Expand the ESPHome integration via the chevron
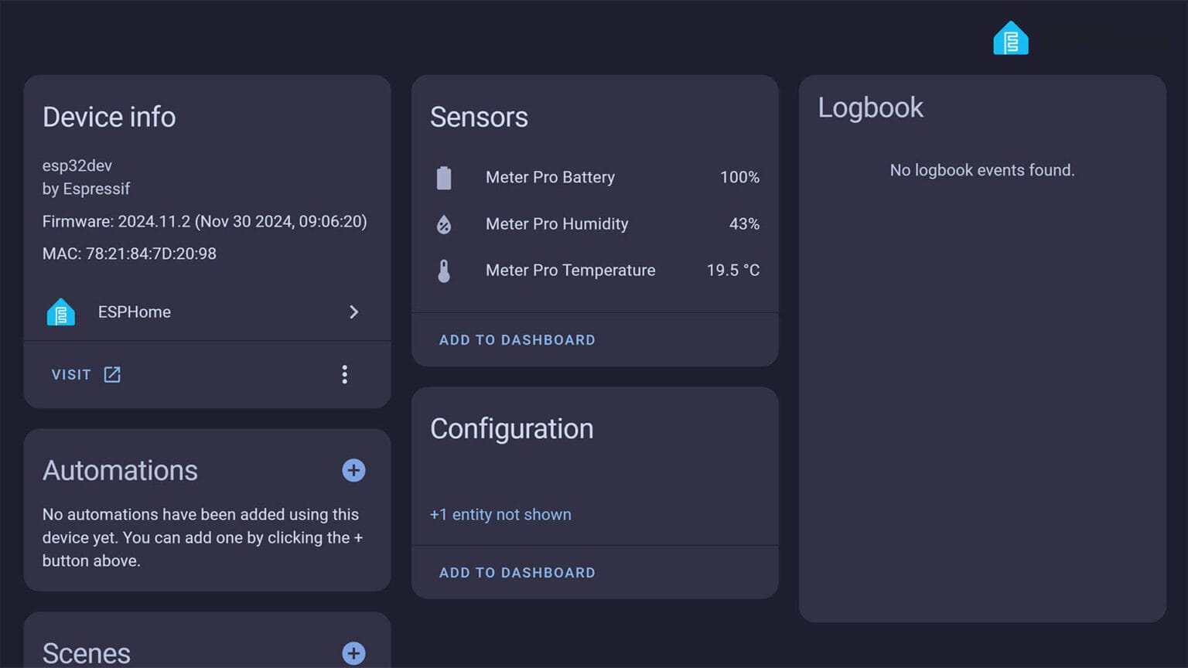Image resolution: width=1188 pixels, height=668 pixels. click(x=354, y=312)
